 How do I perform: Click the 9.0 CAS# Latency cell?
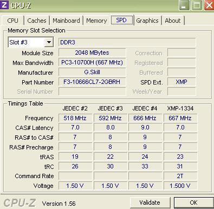[x=145, y=127]
